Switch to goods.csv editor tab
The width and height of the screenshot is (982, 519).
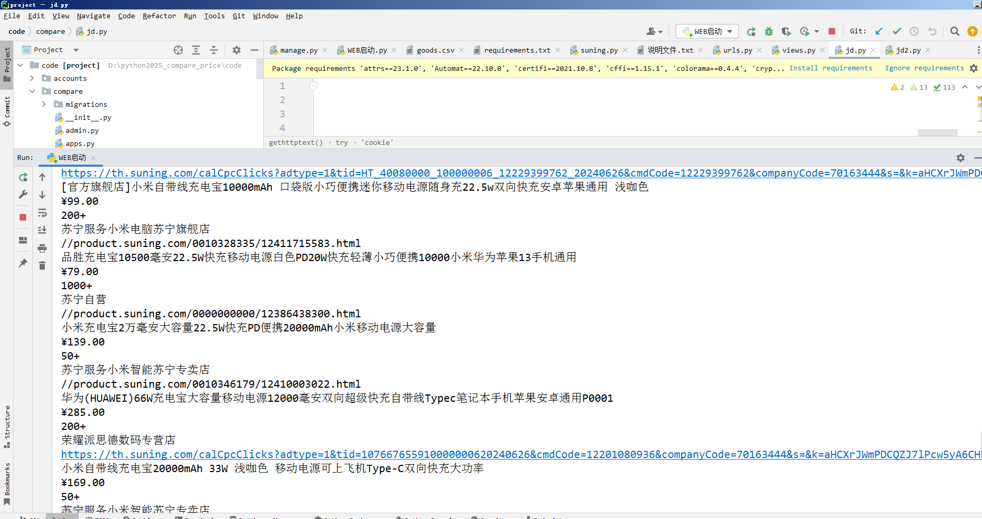(435, 50)
